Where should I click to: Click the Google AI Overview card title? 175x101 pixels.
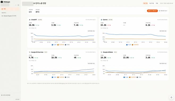[37, 52]
